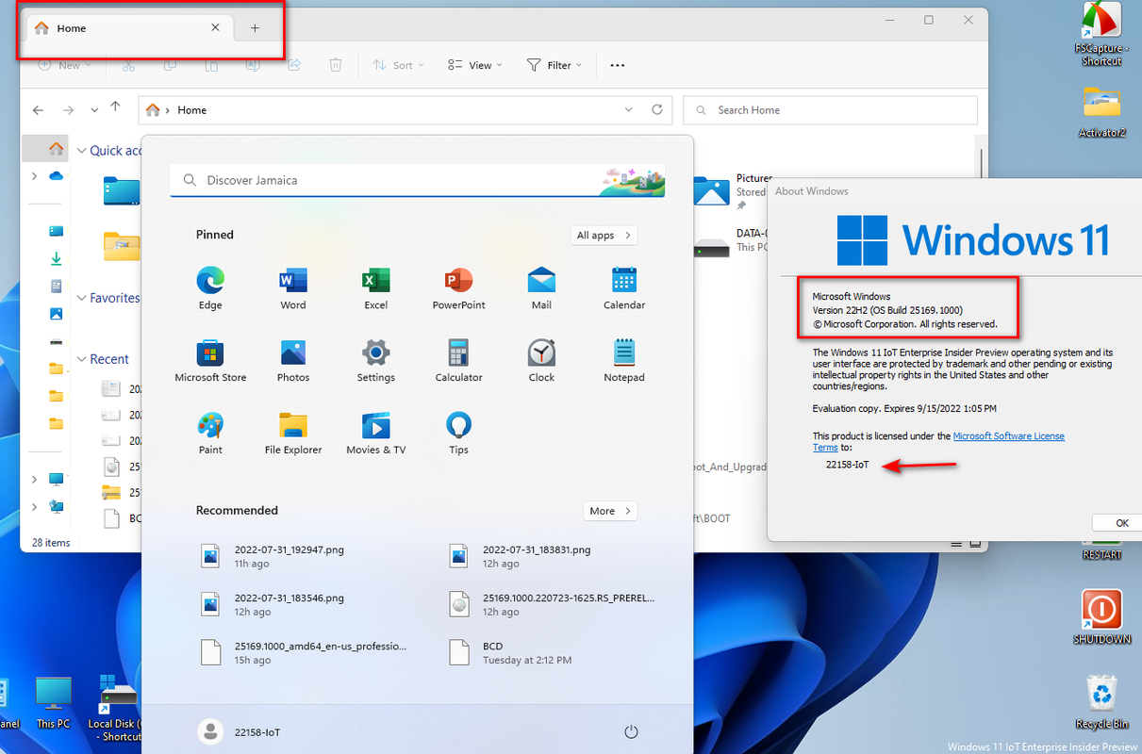This screenshot has height=754, width=1142.
Task: Select FSCapture shortcut on desktop
Action: (1101, 35)
